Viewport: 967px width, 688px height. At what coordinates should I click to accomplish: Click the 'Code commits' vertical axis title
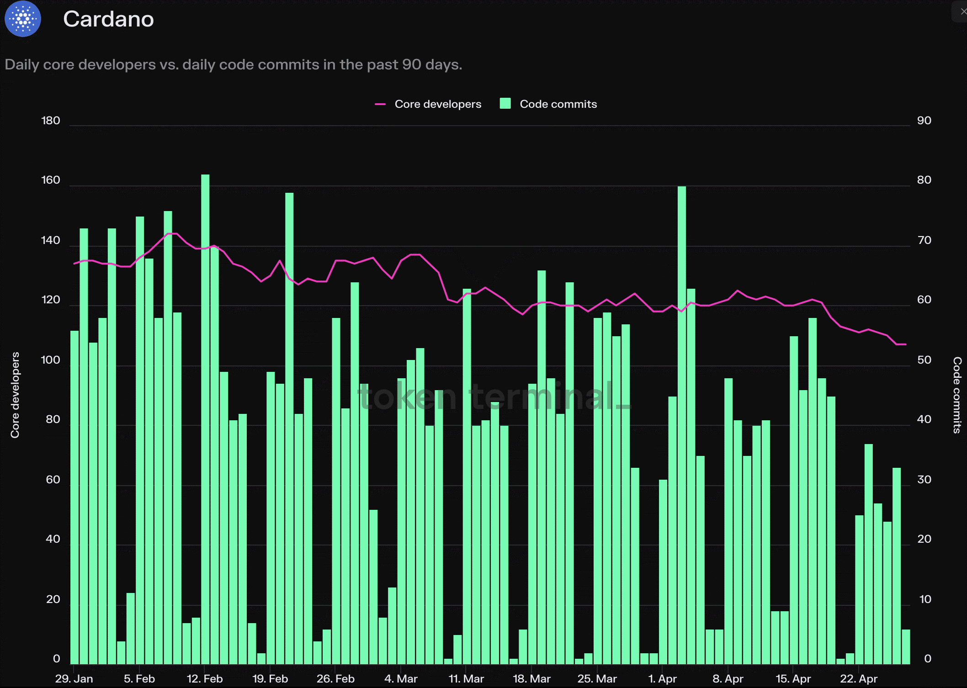pyautogui.click(x=957, y=395)
